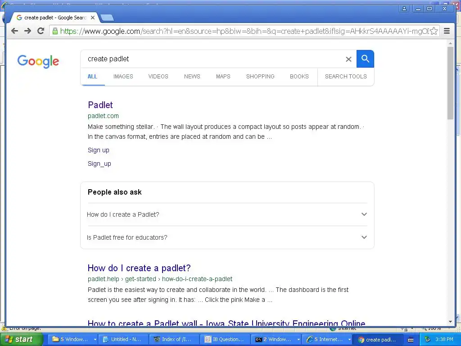Click the padlet.com green URL
Image resolution: width=461 pixels, height=346 pixels.
pyautogui.click(x=103, y=116)
